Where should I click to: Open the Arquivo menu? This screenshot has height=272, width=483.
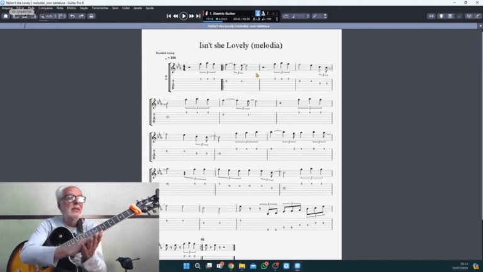pyautogui.click(x=7, y=8)
